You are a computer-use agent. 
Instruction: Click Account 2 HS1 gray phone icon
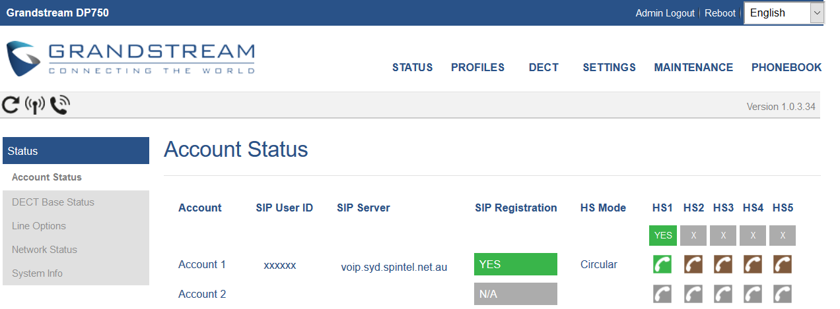662,294
